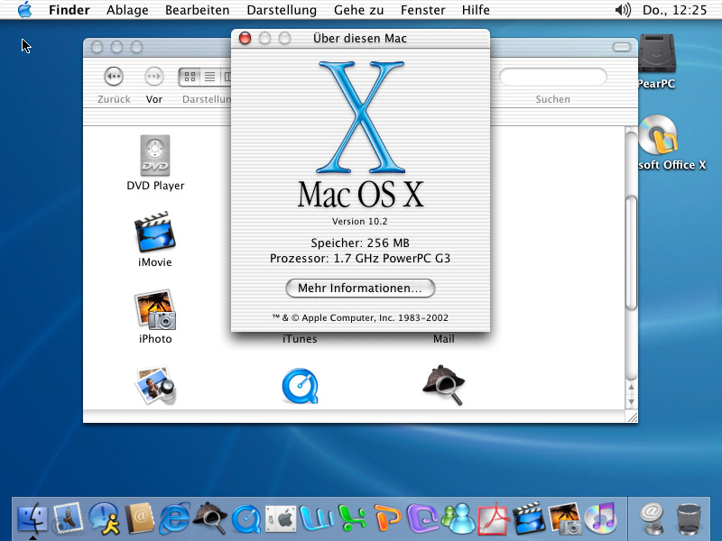
Task: Open the Bearbeiten menu
Action: [x=197, y=10]
